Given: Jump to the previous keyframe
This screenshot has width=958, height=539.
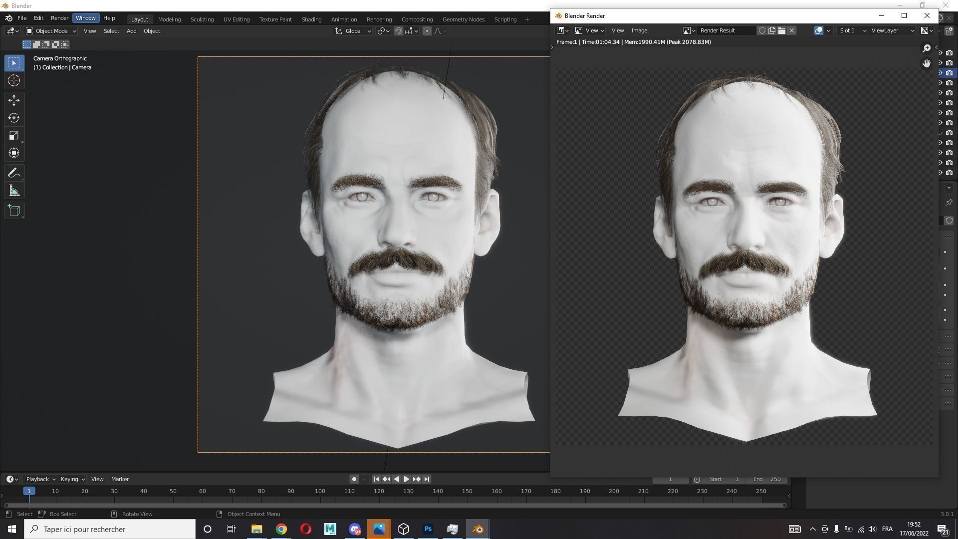Looking at the screenshot, I should (x=386, y=479).
